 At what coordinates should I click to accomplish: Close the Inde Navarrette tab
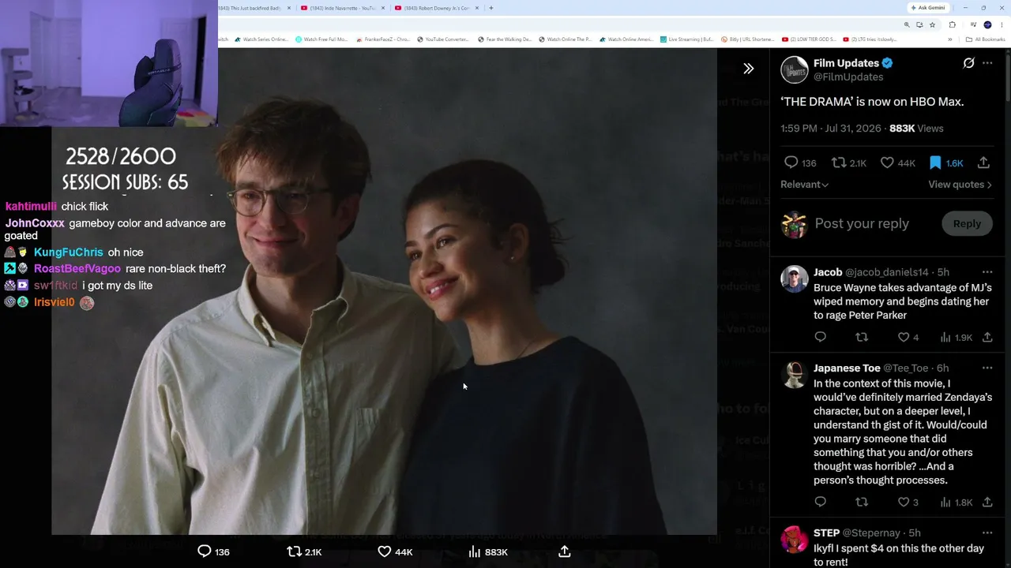tap(383, 8)
